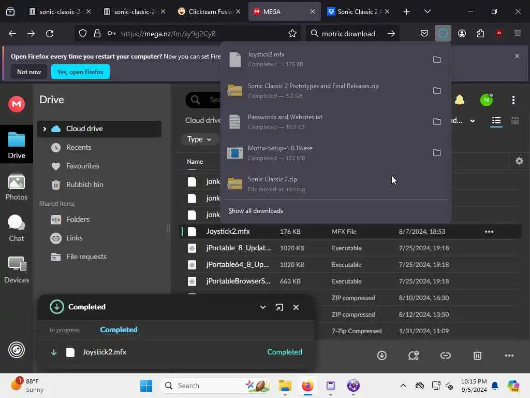Open Joystick2.mfx row three-dot options
Image resolution: width=530 pixels, height=398 pixels.
[x=489, y=232]
